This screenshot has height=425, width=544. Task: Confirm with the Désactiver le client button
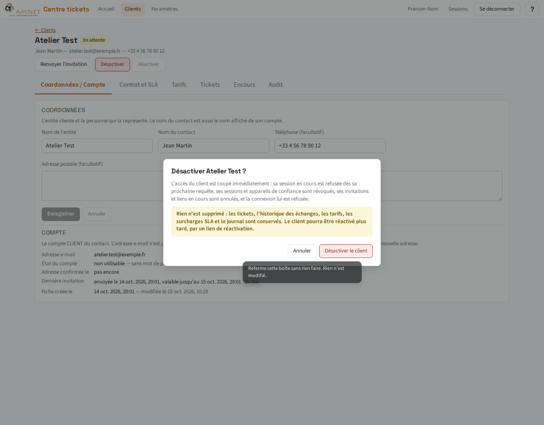click(x=346, y=251)
